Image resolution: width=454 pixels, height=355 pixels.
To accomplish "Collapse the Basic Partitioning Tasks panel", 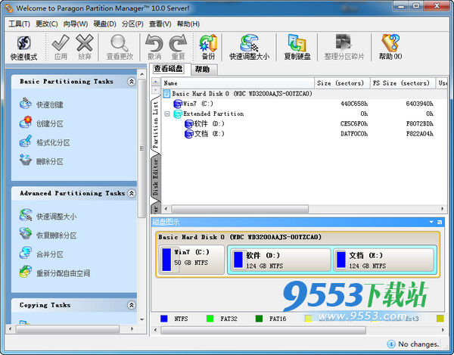I will pos(132,81).
